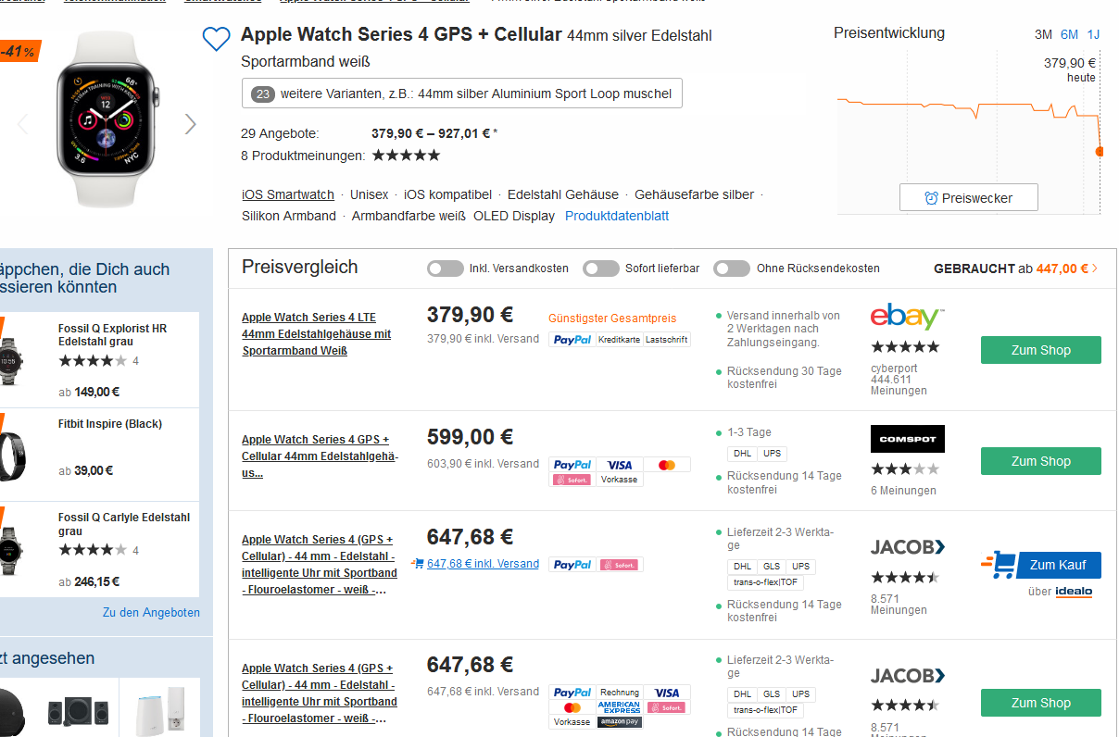The image size is (1119, 737).
Task: Click the Comspot shop logo
Action: pyautogui.click(x=907, y=439)
